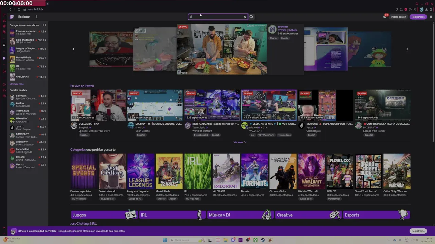
Task: Select League of Legends sidebar category
Action: point(28,50)
